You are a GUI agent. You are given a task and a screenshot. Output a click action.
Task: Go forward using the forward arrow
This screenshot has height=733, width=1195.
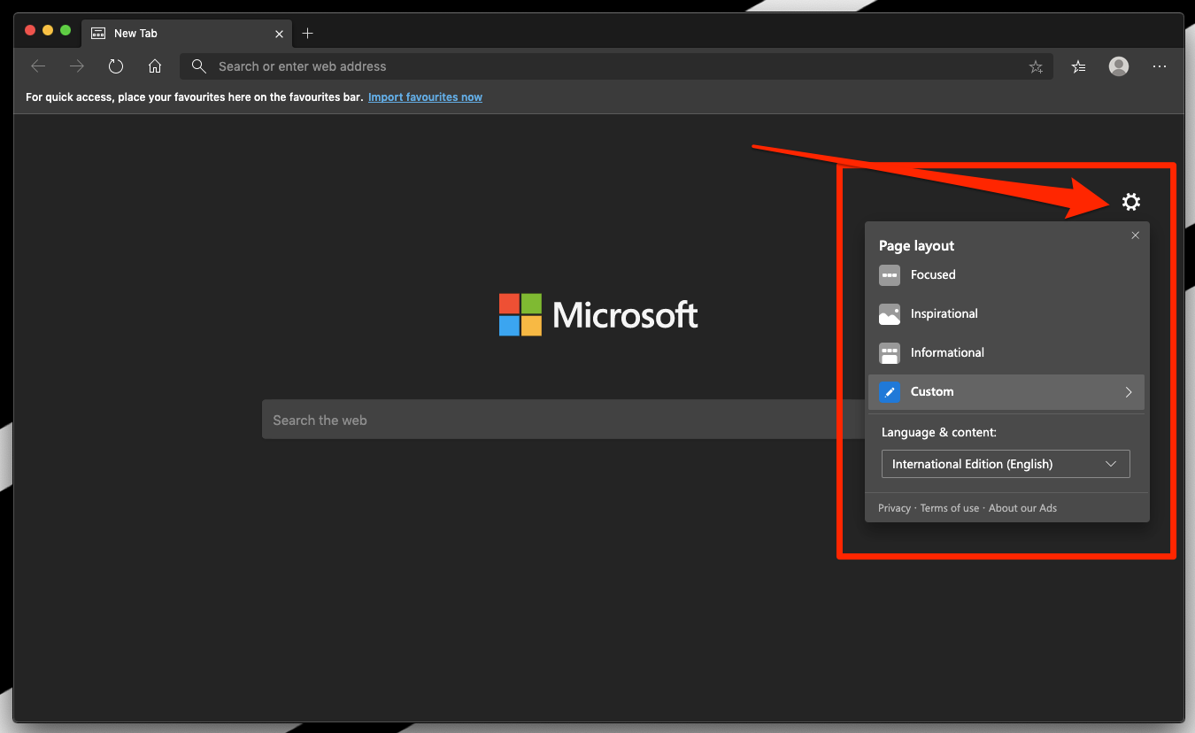click(x=77, y=66)
